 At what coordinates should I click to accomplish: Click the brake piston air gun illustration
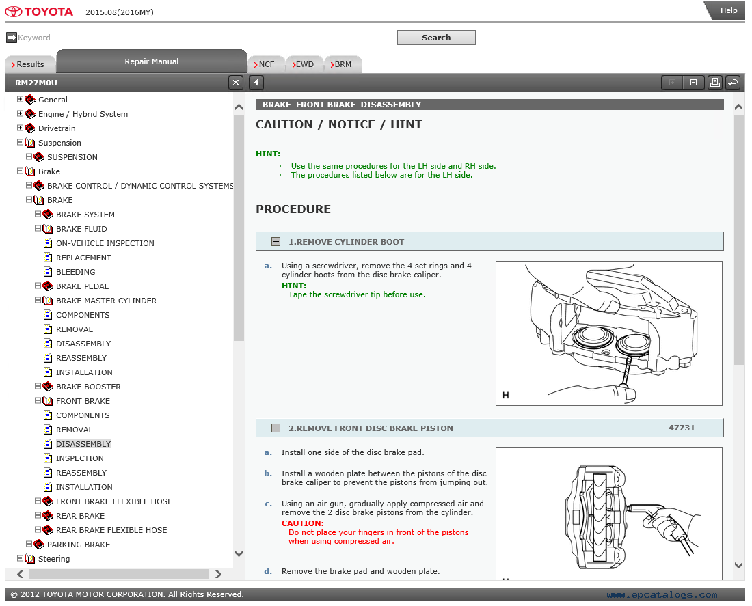point(608,514)
